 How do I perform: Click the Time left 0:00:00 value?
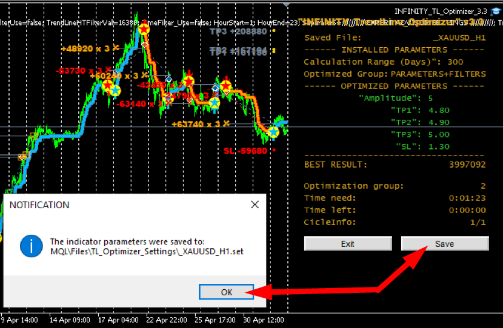467,210
